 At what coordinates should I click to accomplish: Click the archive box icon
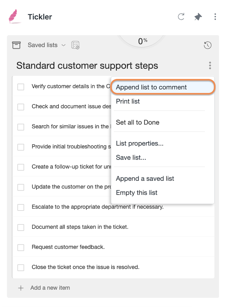click(x=16, y=45)
